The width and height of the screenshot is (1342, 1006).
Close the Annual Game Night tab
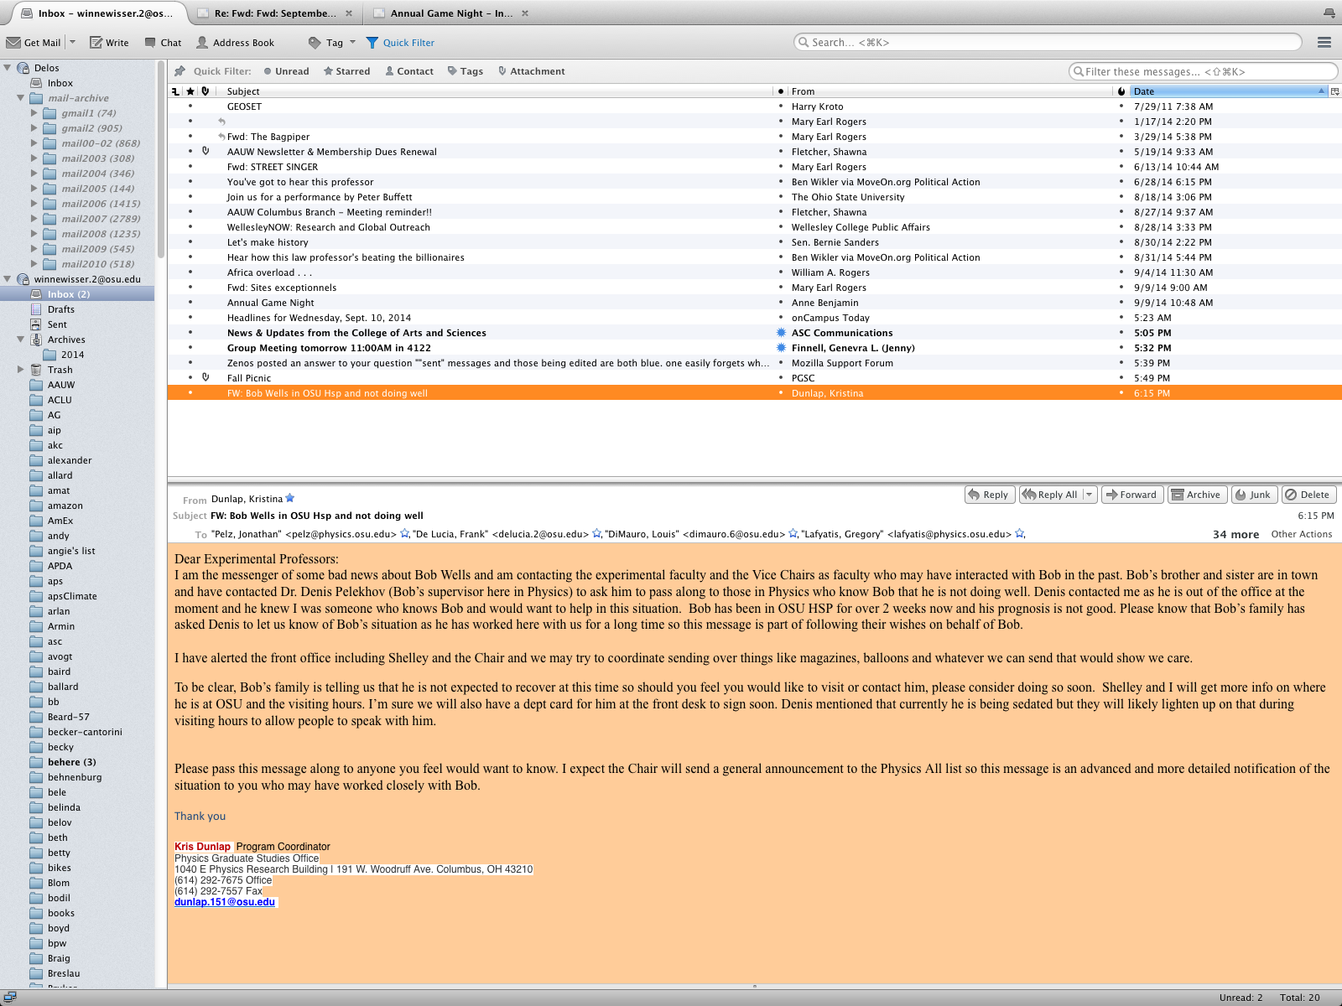(525, 13)
